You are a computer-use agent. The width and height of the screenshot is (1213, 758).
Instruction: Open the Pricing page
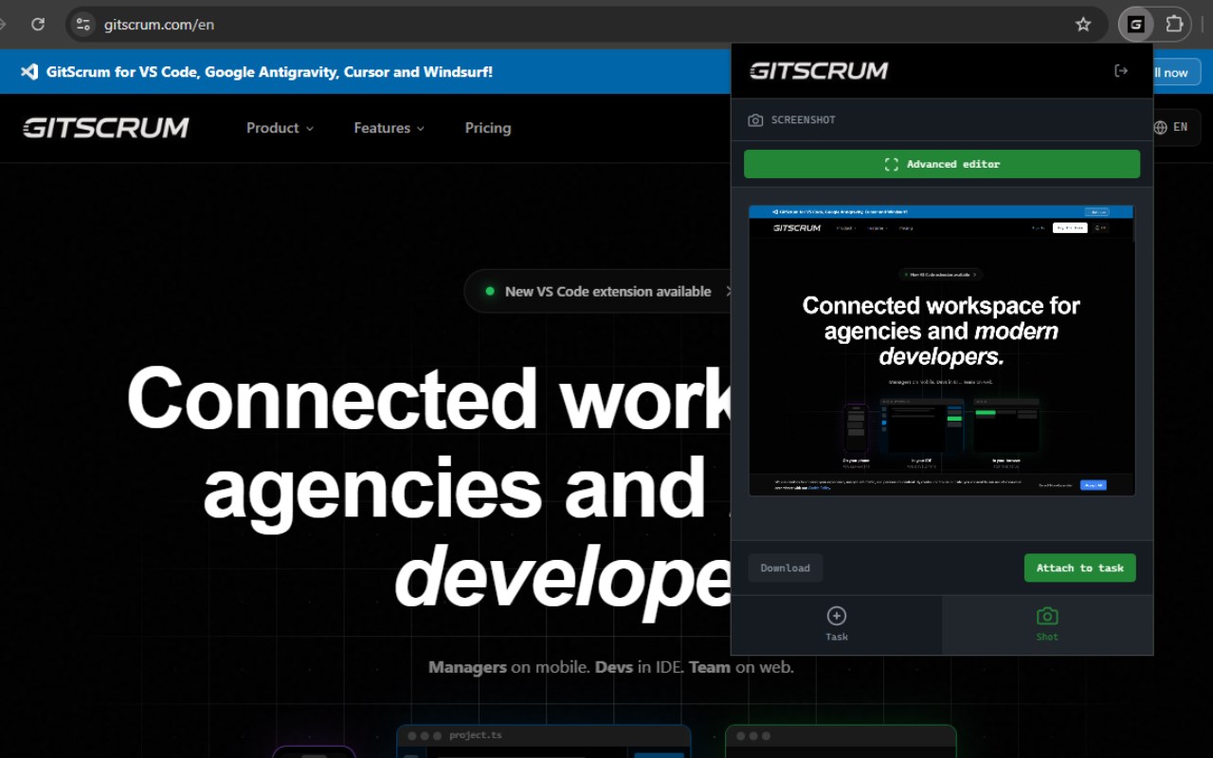[488, 128]
